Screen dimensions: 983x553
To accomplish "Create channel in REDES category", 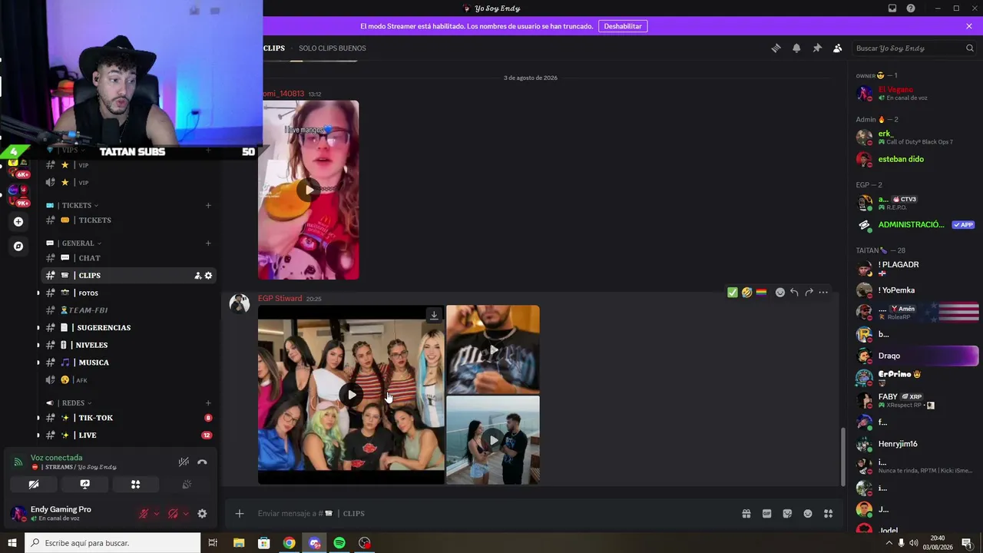I will click(x=208, y=403).
